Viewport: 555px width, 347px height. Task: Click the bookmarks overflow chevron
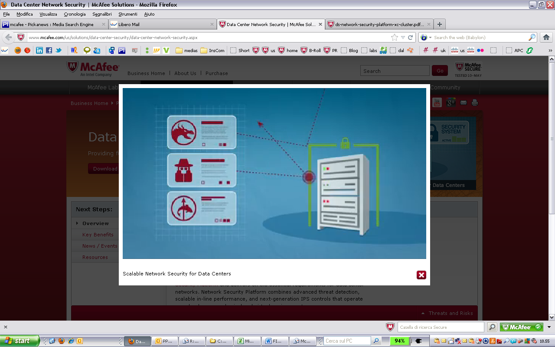coord(550,51)
